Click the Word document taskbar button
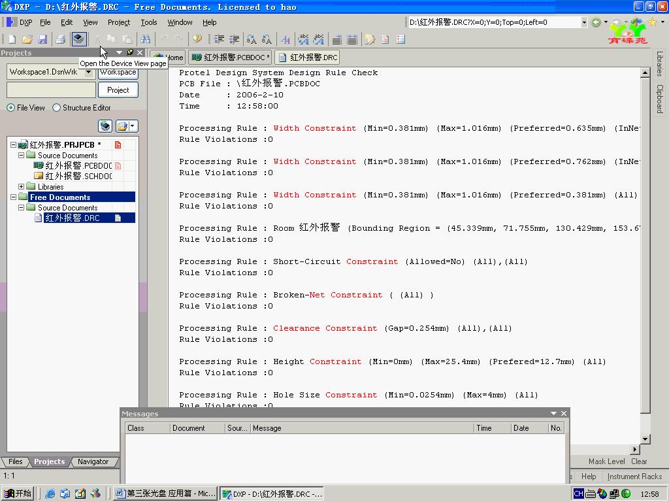 click(165, 494)
